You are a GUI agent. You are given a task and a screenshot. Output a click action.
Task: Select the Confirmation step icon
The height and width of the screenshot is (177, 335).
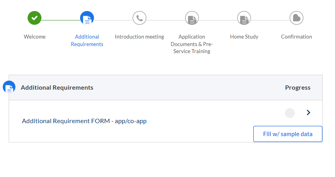[x=296, y=18]
